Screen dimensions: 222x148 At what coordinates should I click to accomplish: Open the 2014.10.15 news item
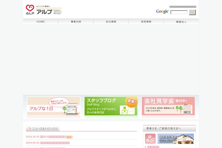click(x=46, y=137)
